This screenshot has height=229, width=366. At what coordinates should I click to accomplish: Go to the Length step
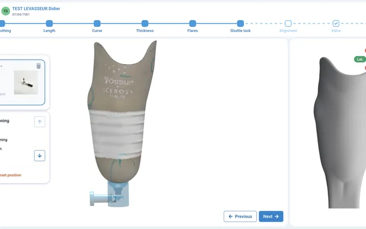coord(49,23)
